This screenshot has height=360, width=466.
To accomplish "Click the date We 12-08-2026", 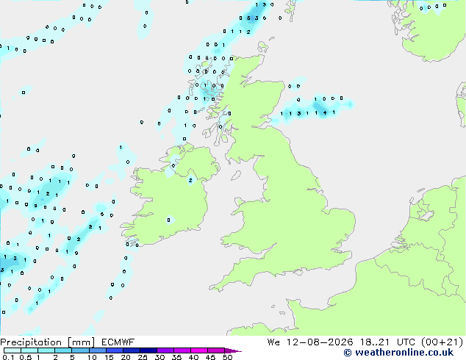I will [310, 342].
